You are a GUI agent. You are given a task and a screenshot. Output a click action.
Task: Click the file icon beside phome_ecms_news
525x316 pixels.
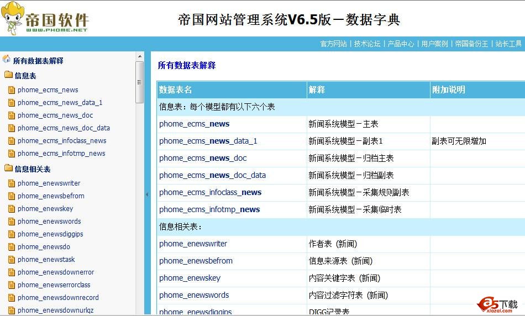pos(12,90)
